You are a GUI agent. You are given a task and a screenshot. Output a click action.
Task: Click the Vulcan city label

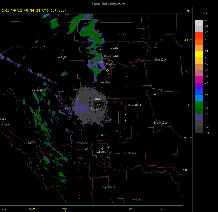[x=137, y=200]
